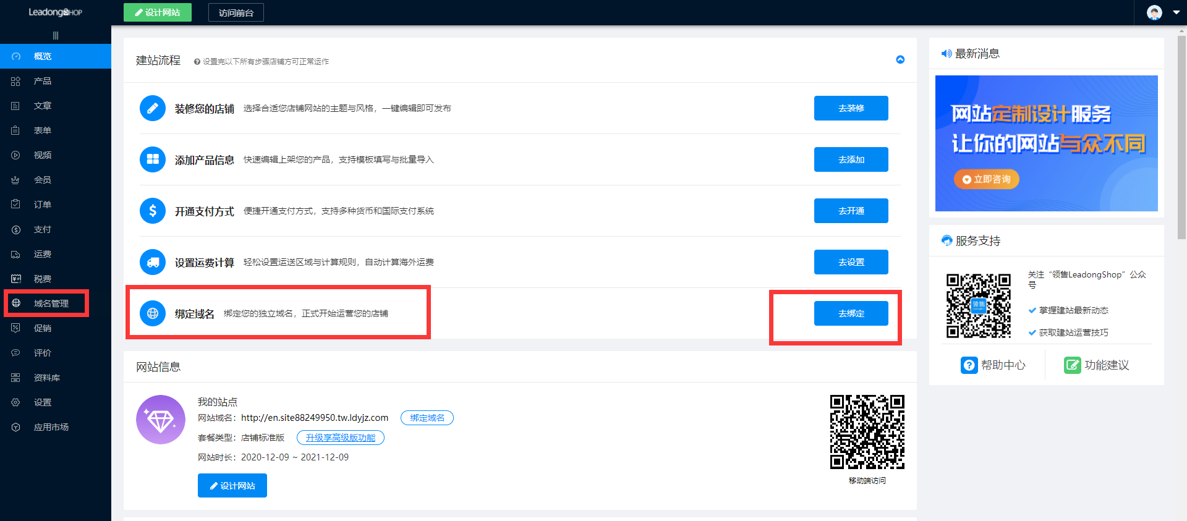This screenshot has height=521, width=1187.
Task: Open the 功能建议 feedback icon
Action: (1072, 365)
